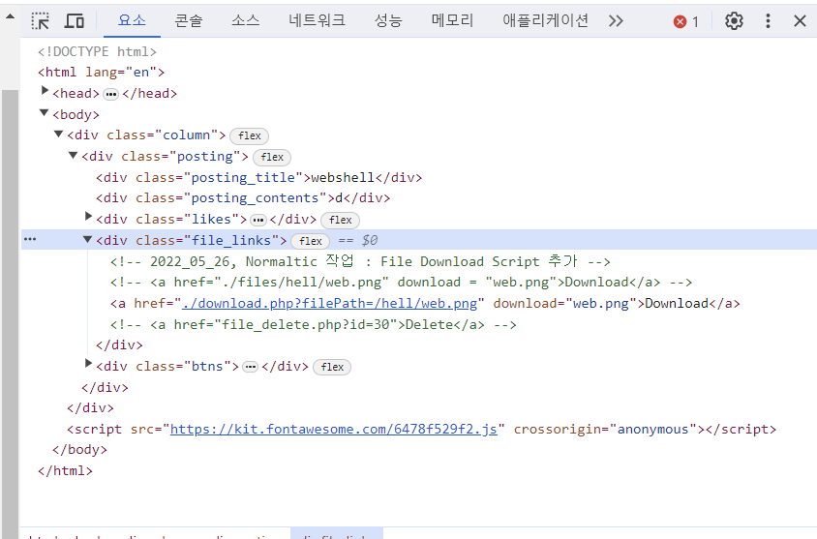This screenshot has height=539, width=817.
Task: Open the 네트워크 tab
Action: click(317, 20)
